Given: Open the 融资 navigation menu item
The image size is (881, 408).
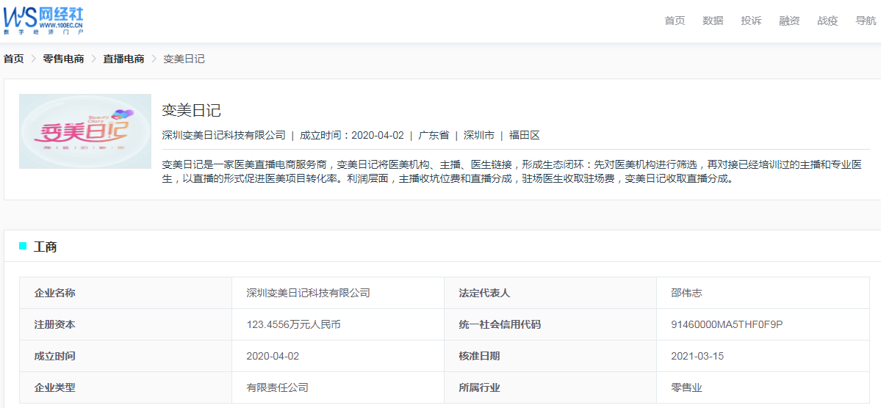Looking at the screenshot, I should 789,21.
